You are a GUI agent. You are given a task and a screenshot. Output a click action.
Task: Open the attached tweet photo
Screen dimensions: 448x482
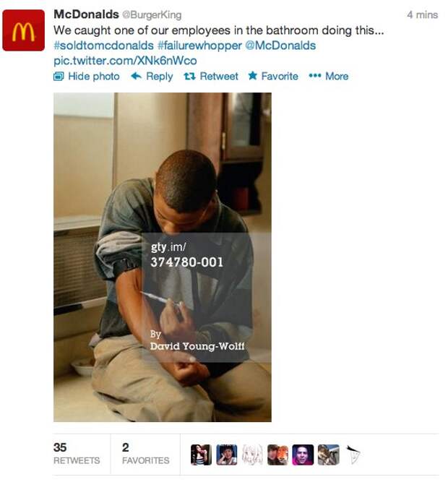click(x=163, y=257)
